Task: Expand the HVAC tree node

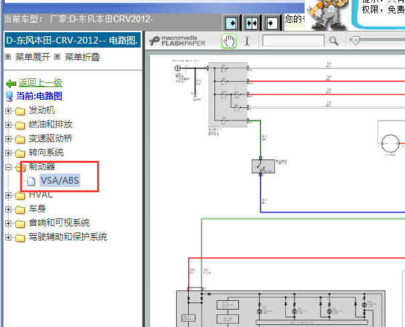Action: [8, 195]
